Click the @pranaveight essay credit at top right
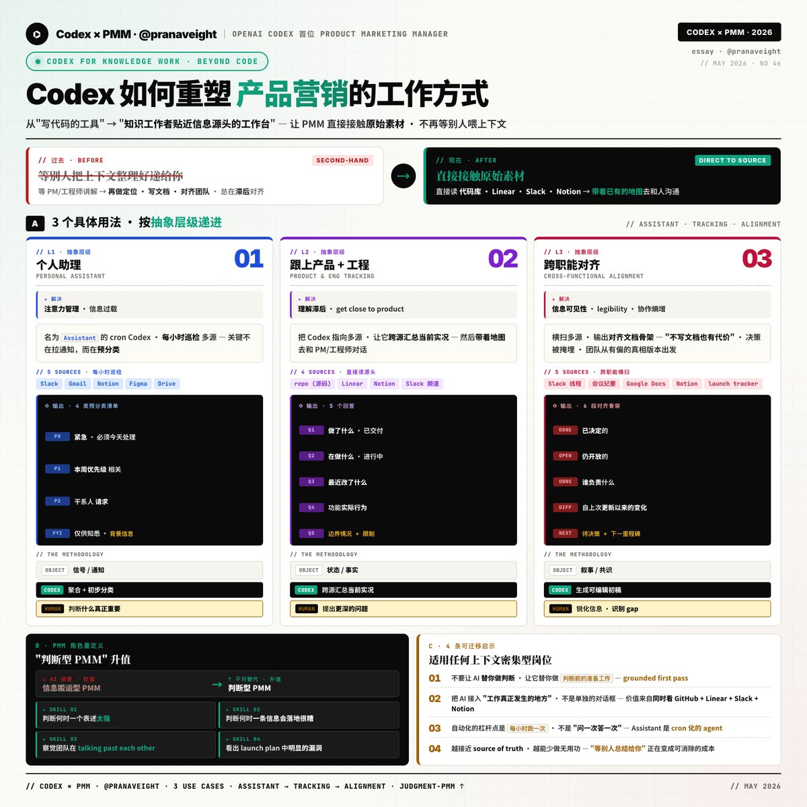This screenshot has width=807, height=807. (736, 51)
